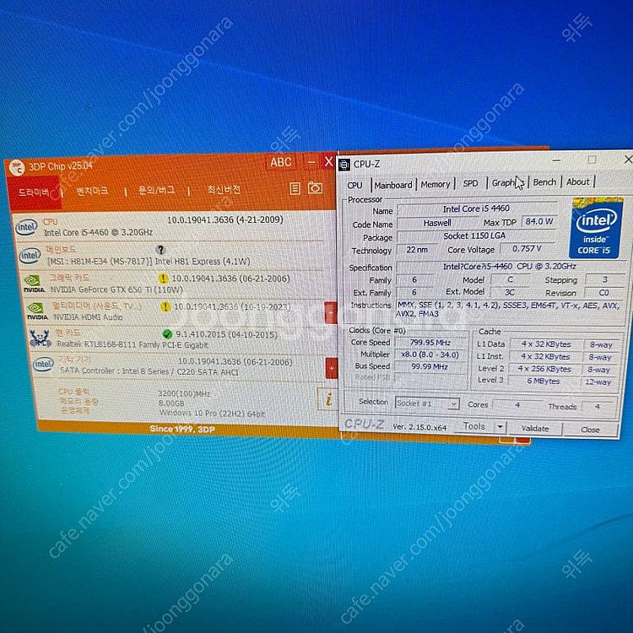Click the Max TDP value 84.0 W

point(538,221)
